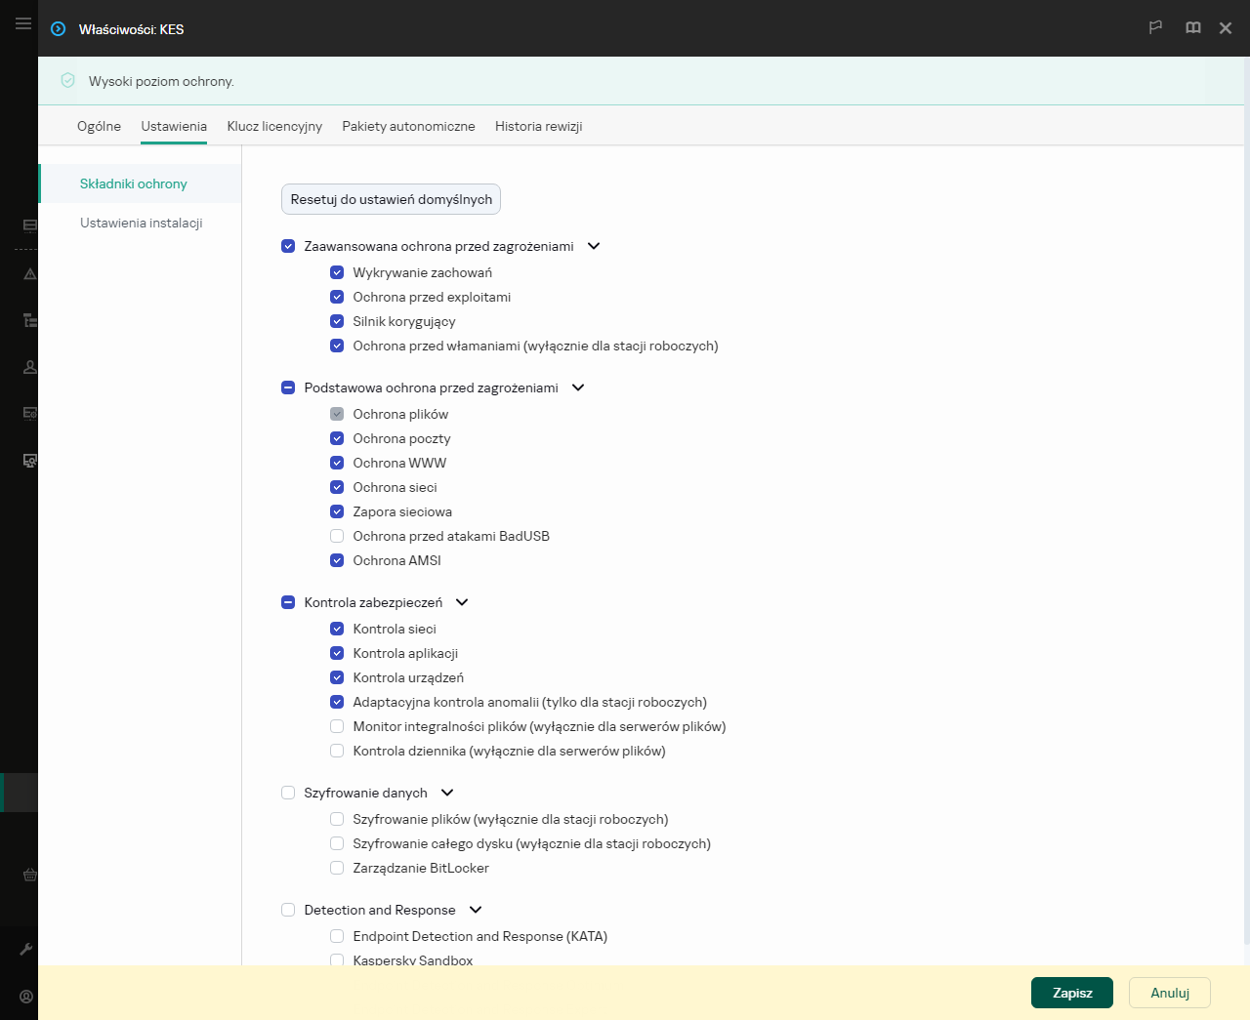Click the warning triangle sidebar icon
1250x1020 pixels.
29,274
